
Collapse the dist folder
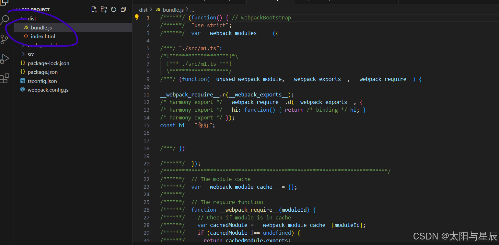pos(32,19)
